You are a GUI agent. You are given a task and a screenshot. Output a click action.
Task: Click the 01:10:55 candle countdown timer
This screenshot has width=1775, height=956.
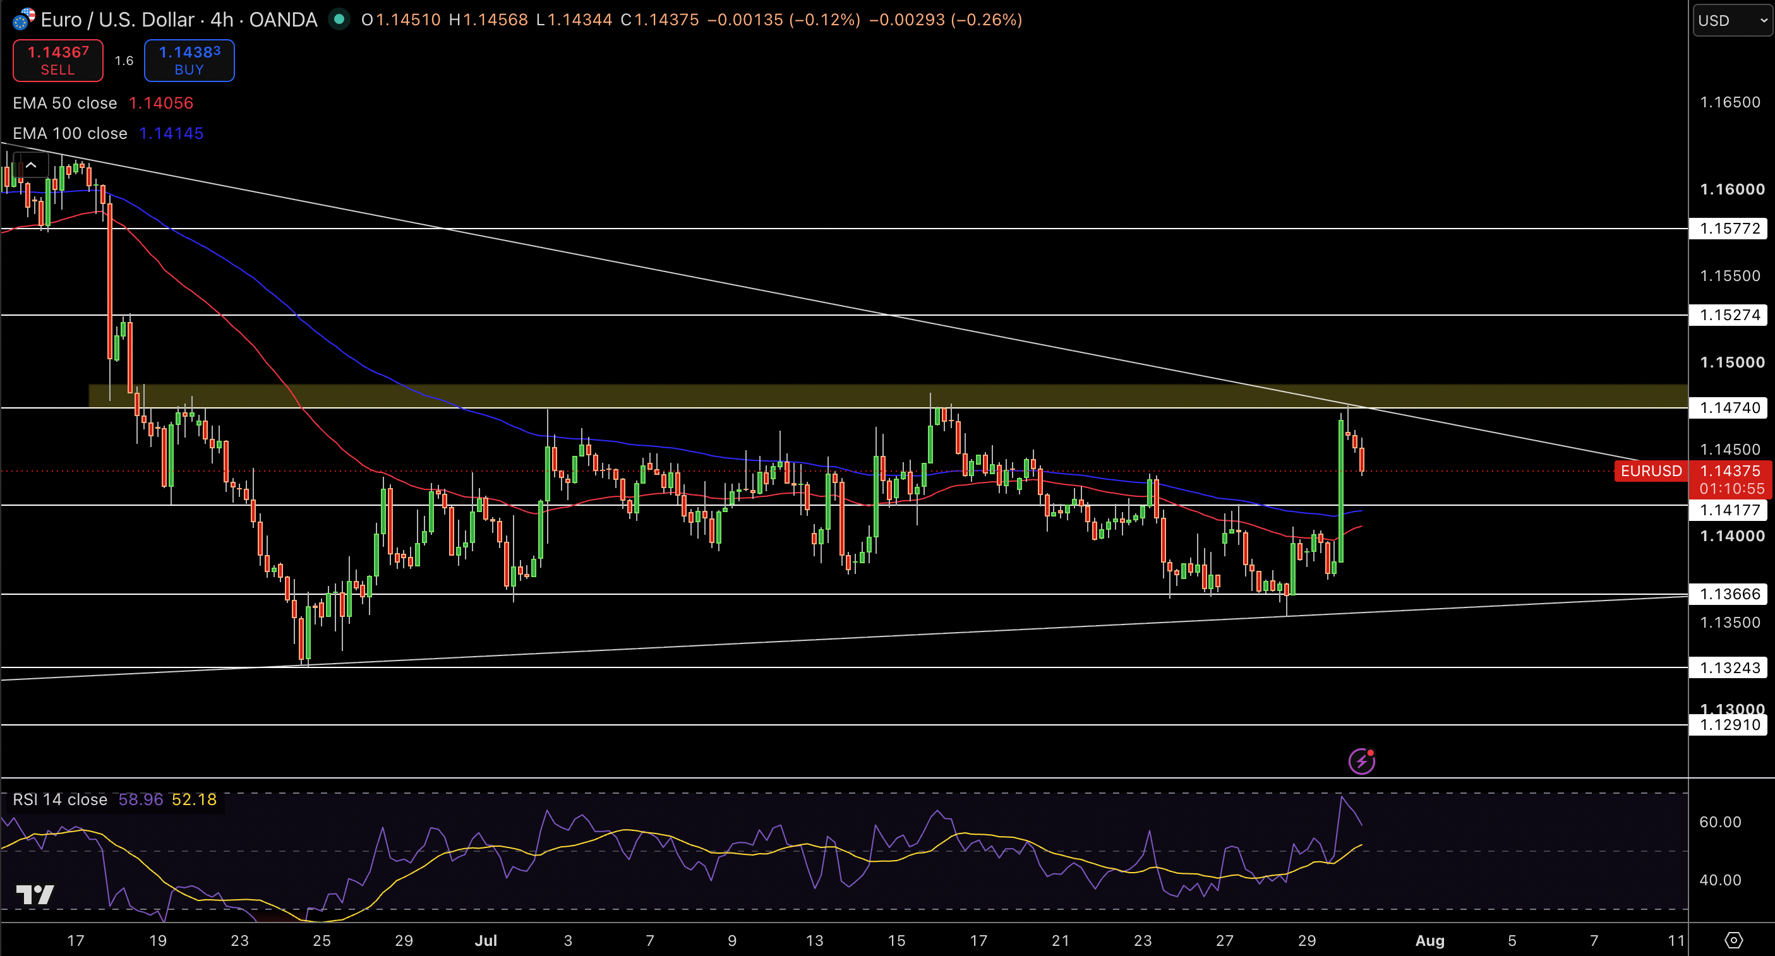[x=1731, y=489]
